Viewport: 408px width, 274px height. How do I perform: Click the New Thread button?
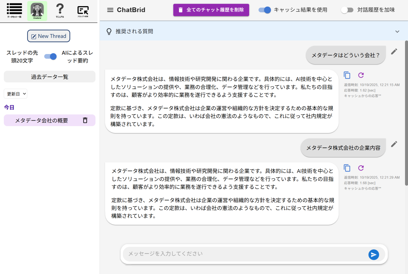(x=49, y=36)
